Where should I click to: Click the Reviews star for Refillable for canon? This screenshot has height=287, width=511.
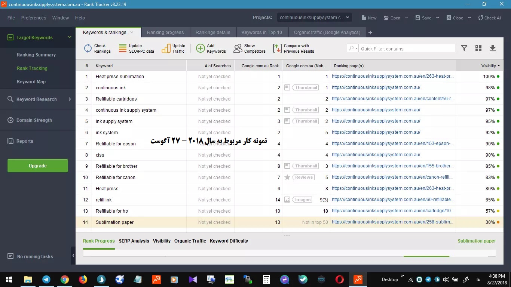tap(287, 177)
